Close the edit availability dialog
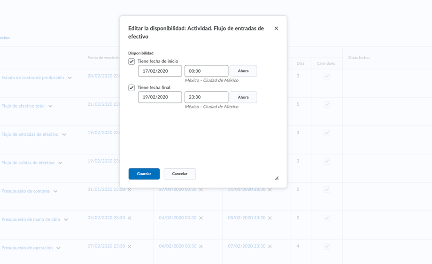 [276, 29]
